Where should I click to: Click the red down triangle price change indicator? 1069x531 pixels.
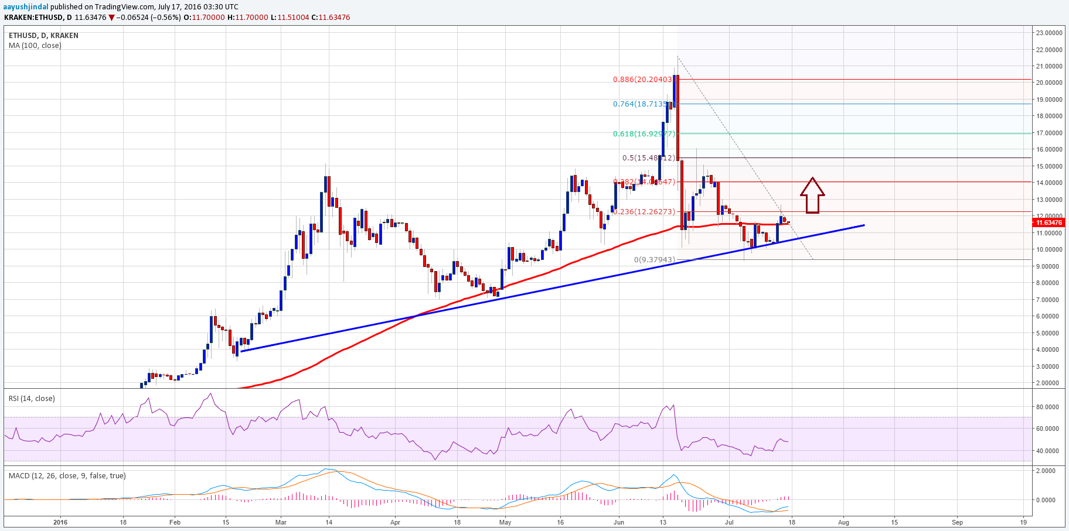[x=111, y=18]
